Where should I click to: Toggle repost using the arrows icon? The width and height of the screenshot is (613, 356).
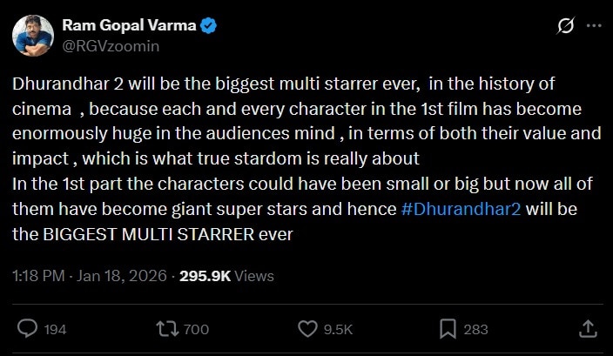tap(165, 328)
